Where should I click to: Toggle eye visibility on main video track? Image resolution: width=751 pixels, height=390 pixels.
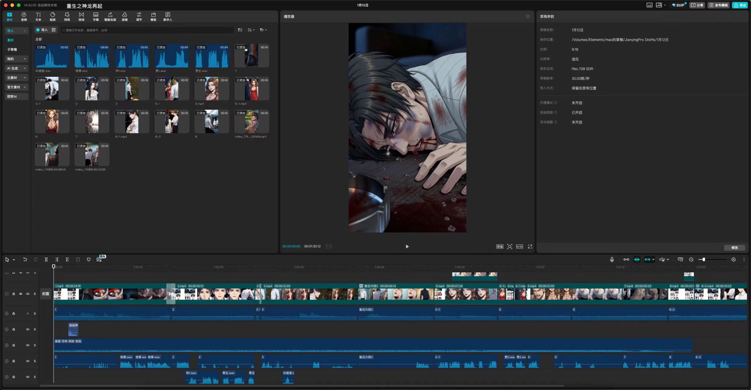(21, 294)
